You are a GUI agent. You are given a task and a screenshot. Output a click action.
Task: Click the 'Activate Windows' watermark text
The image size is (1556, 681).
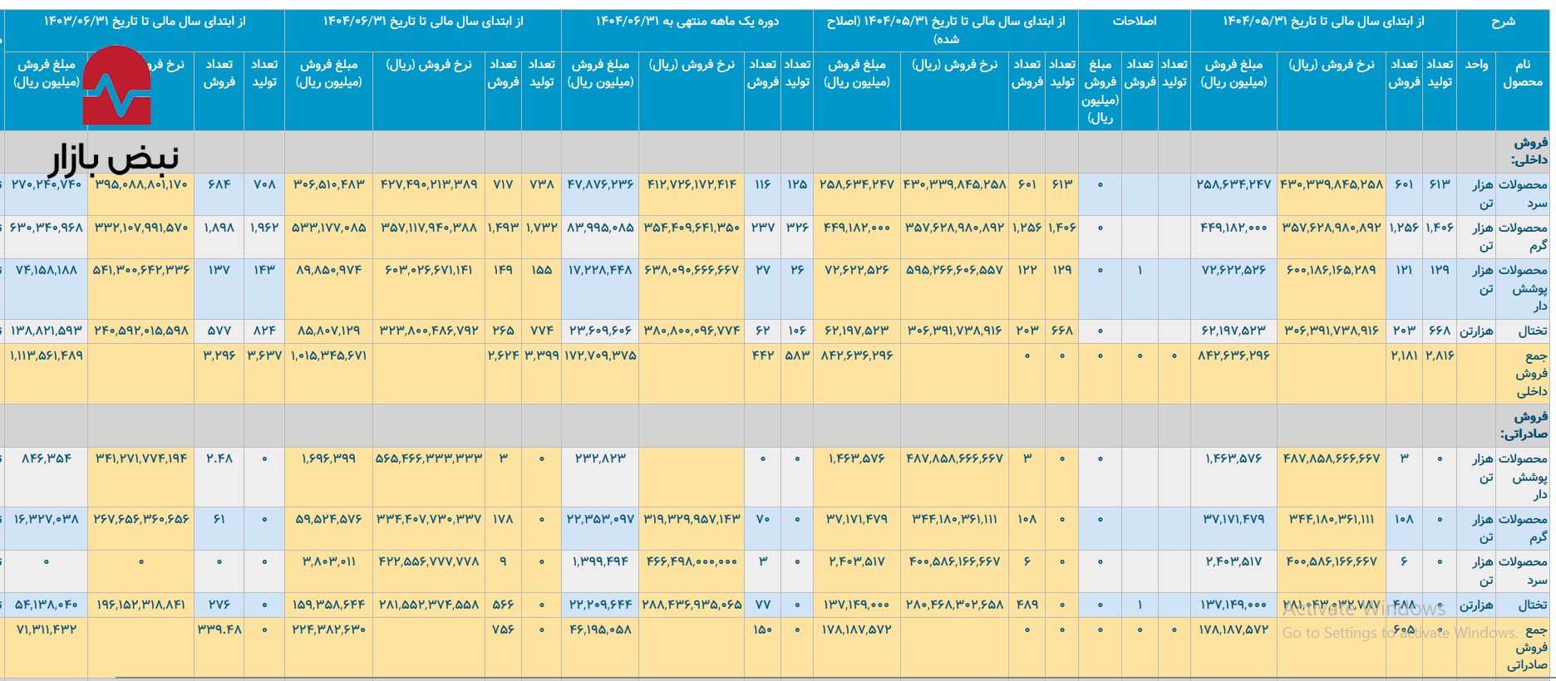1363,610
